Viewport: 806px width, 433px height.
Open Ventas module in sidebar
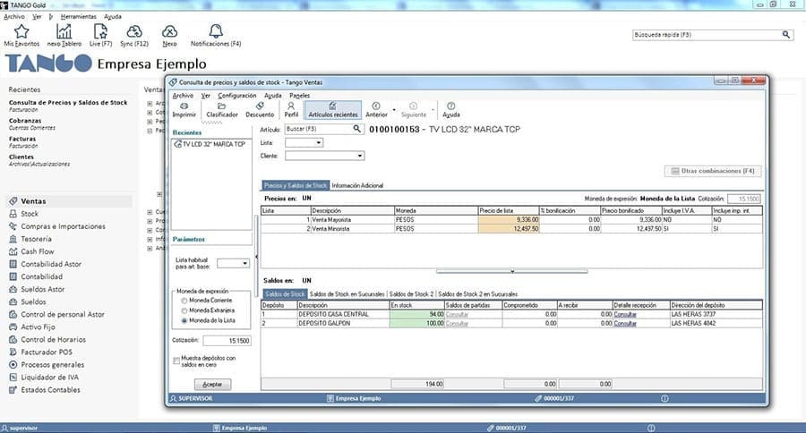(33, 201)
